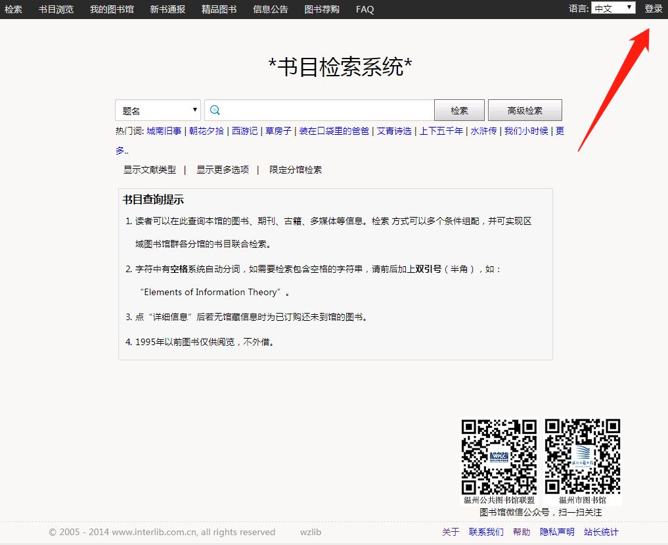Open the FAQ menu item
The image size is (668, 545).
365,9
